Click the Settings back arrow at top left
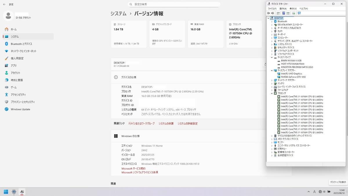Viewport: 348px width, 196px height. (4, 4)
